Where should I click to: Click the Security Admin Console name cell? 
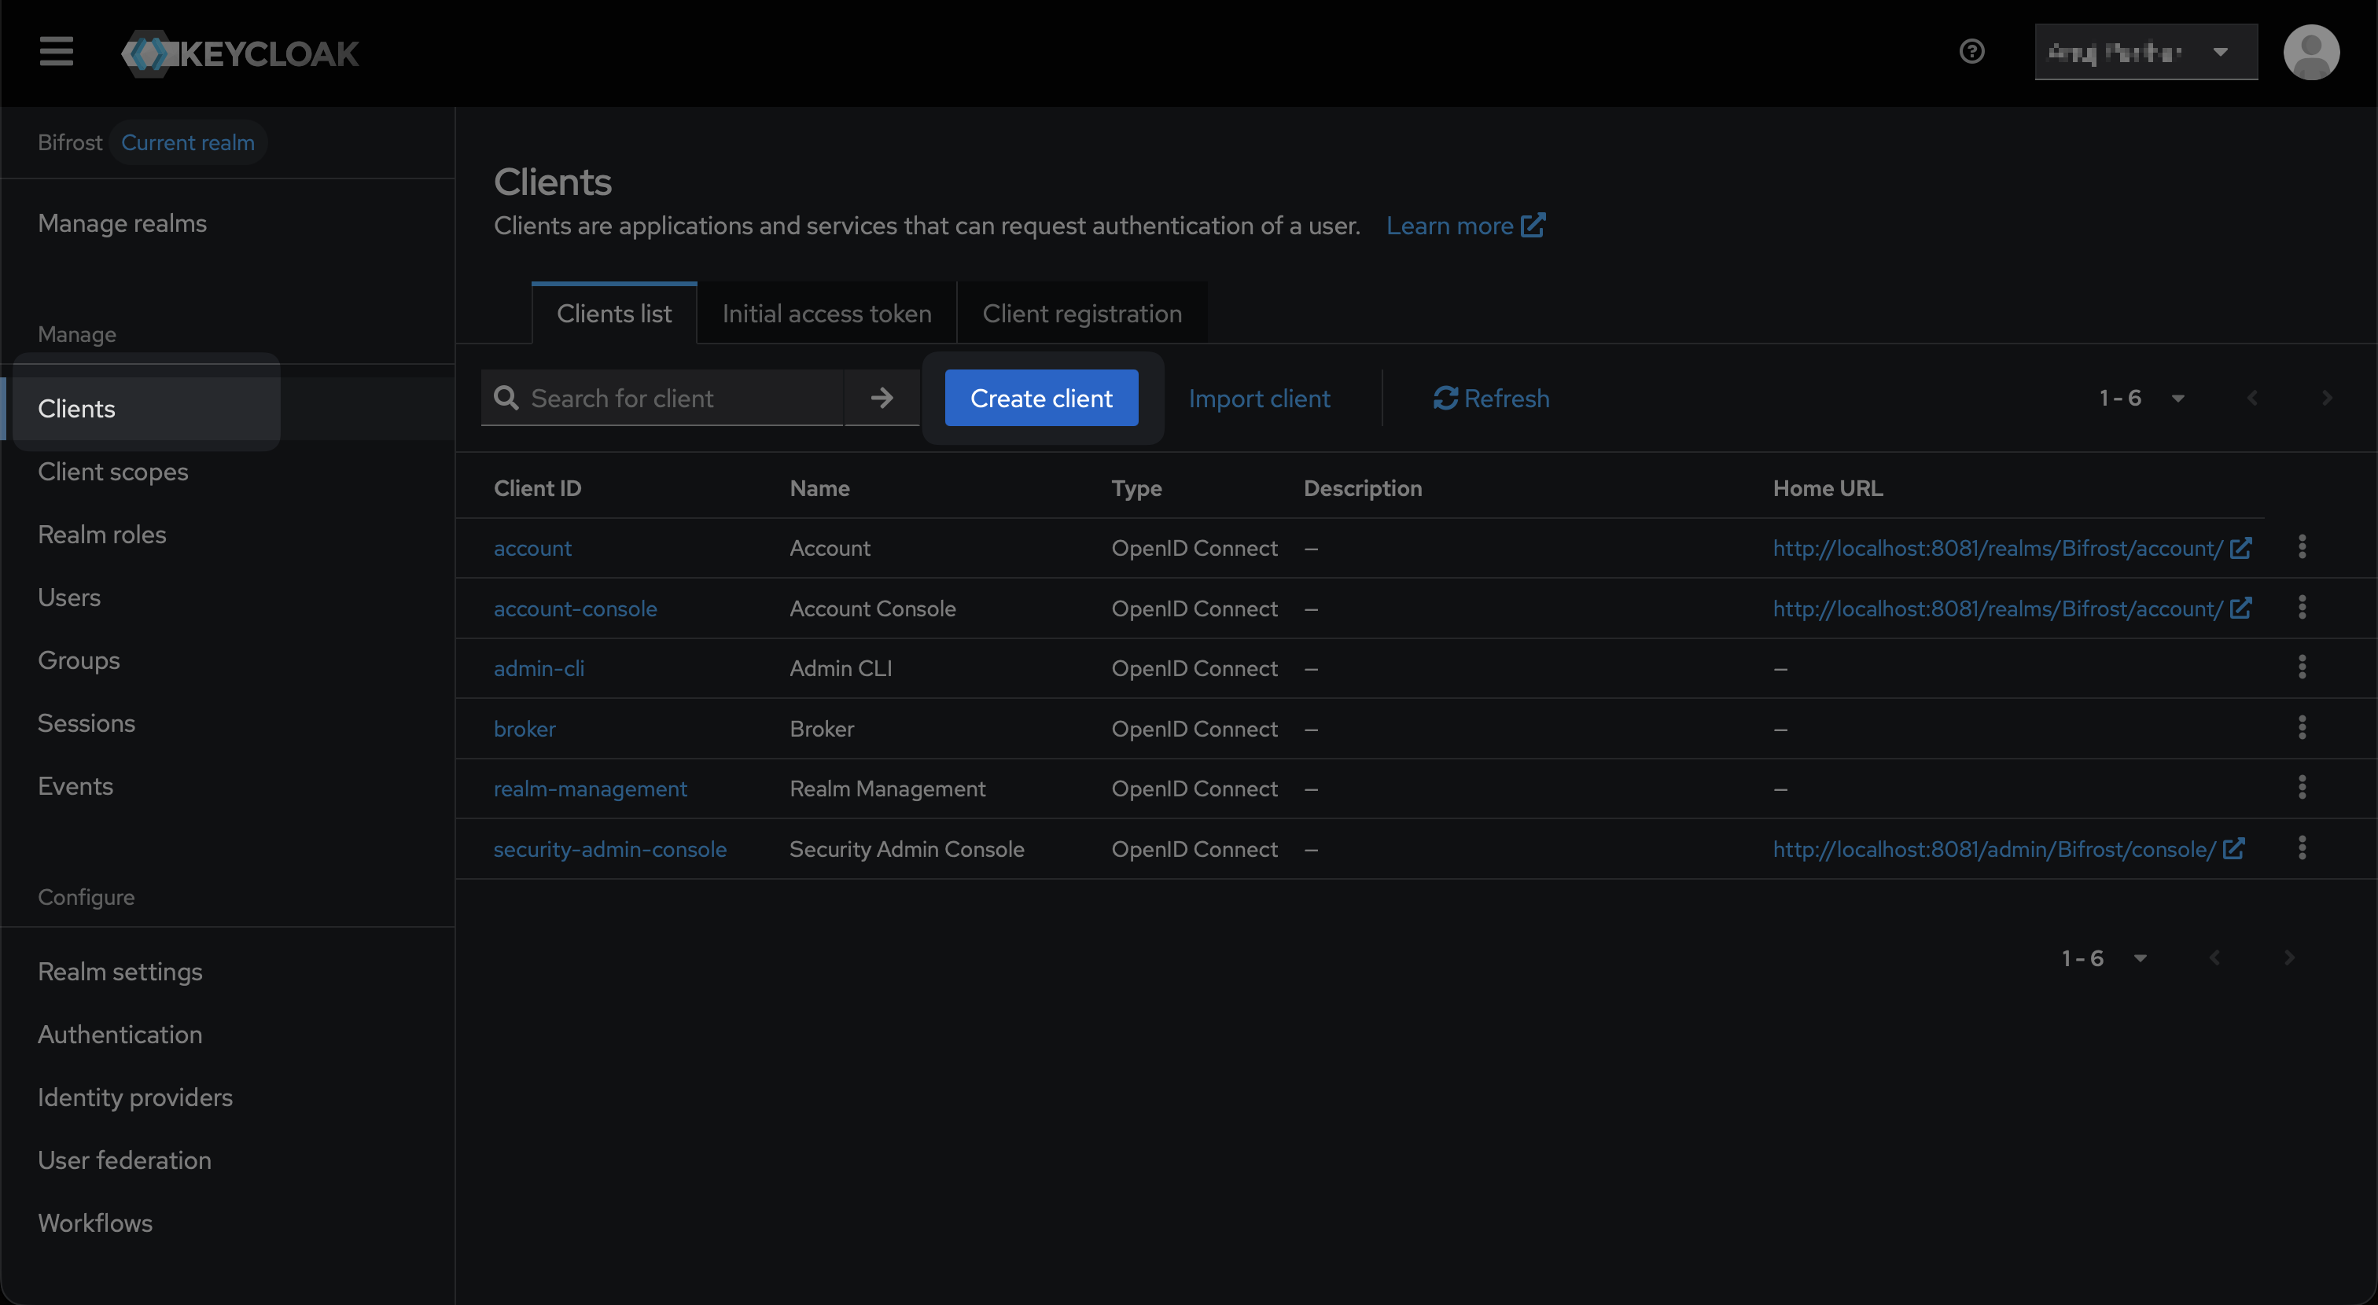coord(907,849)
